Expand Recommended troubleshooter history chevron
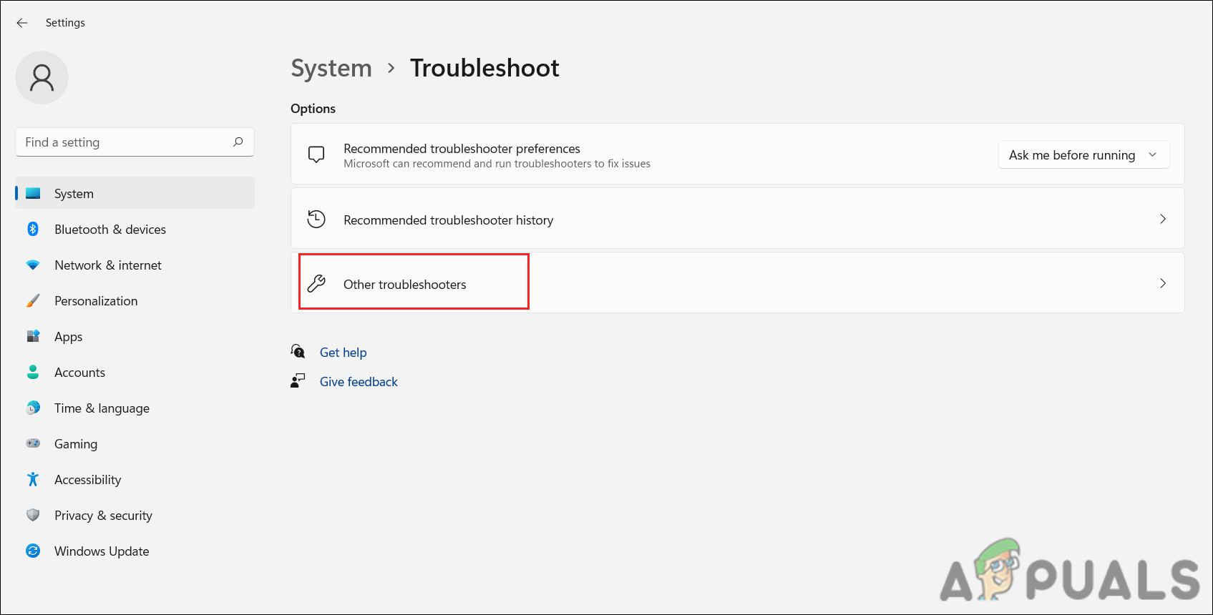The image size is (1213, 615). click(1162, 220)
